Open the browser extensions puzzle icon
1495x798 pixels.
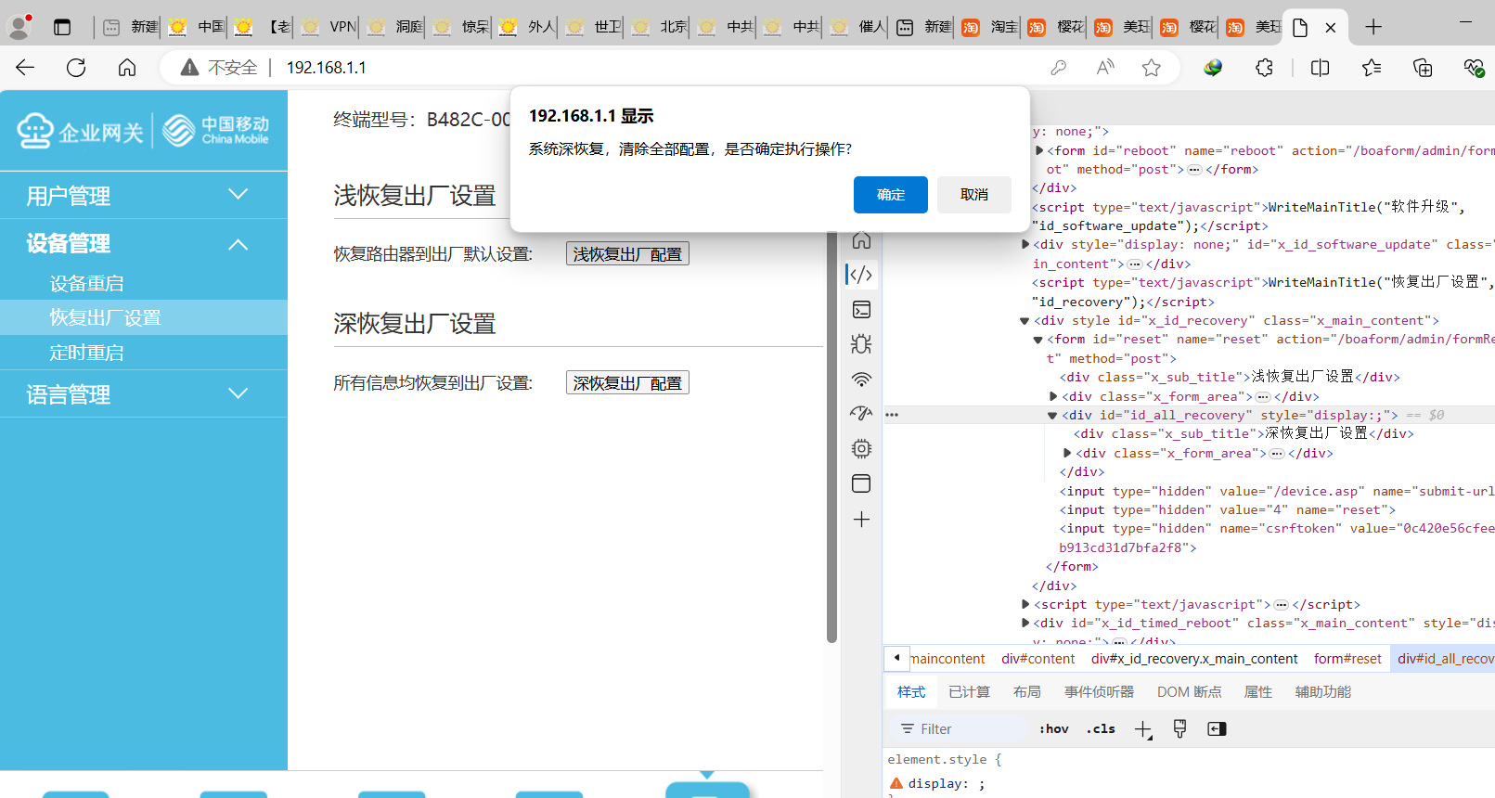pyautogui.click(x=1264, y=68)
